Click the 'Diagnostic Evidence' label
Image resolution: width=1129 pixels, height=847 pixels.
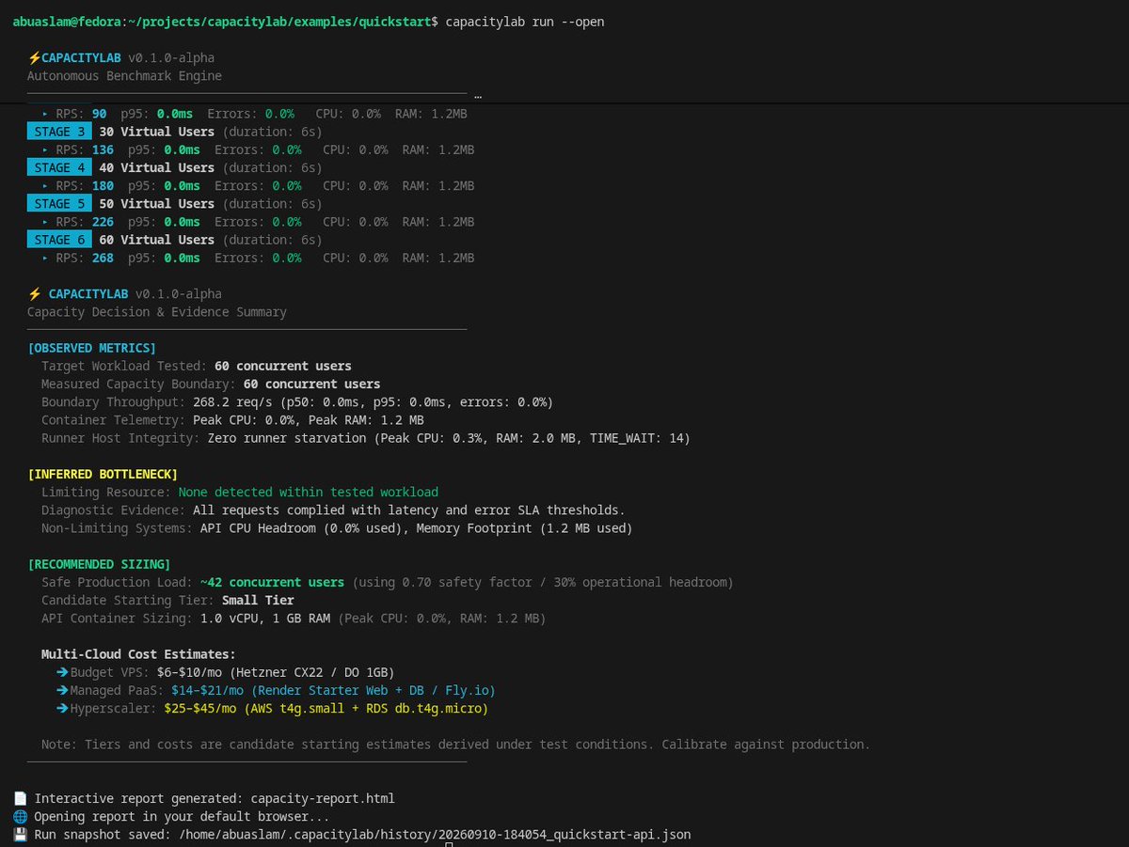coord(113,510)
